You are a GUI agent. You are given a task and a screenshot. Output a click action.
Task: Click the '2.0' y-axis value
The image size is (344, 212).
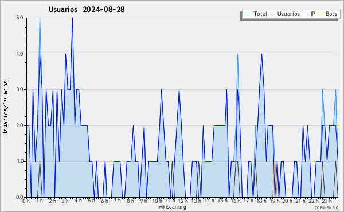(x=19, y=125)
